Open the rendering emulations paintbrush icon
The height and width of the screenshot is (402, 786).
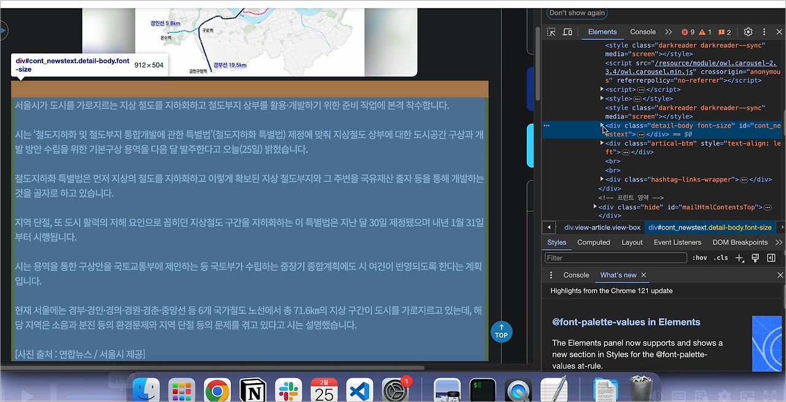(x=755, y=258)
